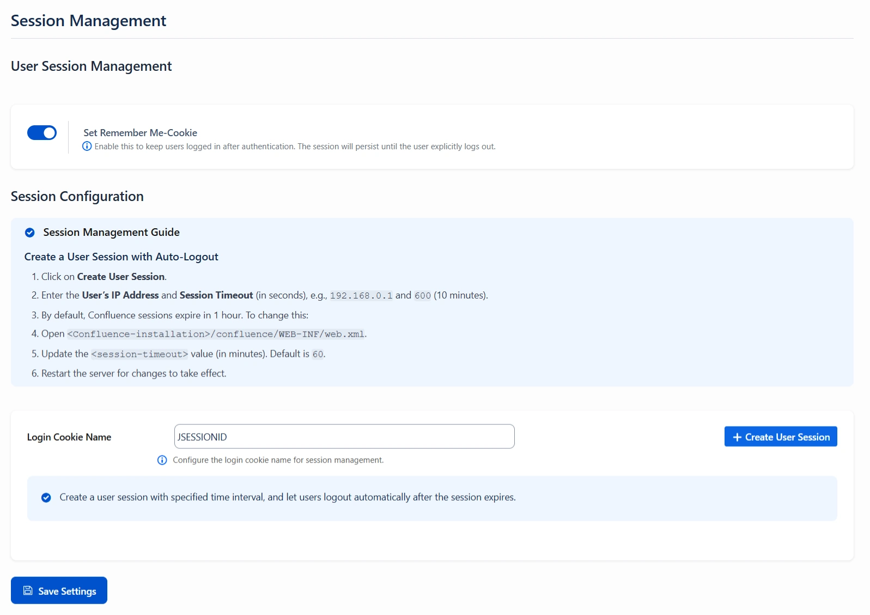The image size is (870, 615).
Task: Click the 'Enable this to keep users logged in' description
Action: pyautogui.click(x=295, y=147)
